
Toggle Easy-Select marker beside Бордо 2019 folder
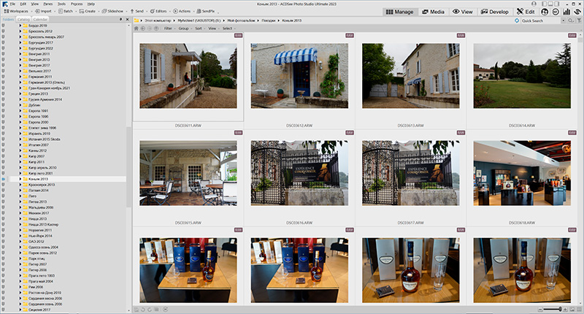click(4, 25)
